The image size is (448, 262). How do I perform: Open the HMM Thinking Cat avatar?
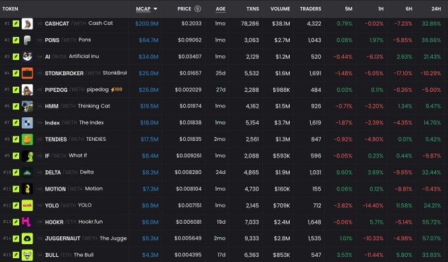[27, 106]
